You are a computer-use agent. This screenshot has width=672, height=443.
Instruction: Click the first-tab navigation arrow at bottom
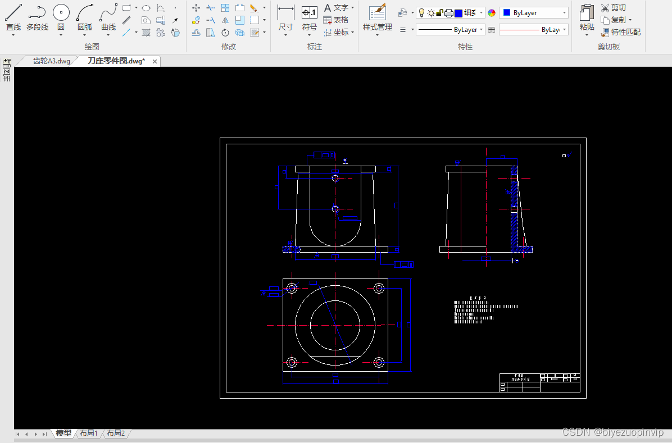click(17, 434)
